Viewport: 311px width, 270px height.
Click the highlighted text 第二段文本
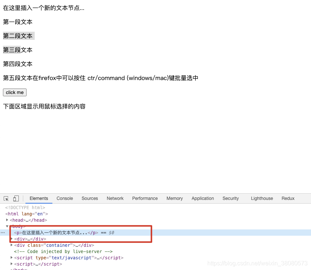(x=18, y=36)
